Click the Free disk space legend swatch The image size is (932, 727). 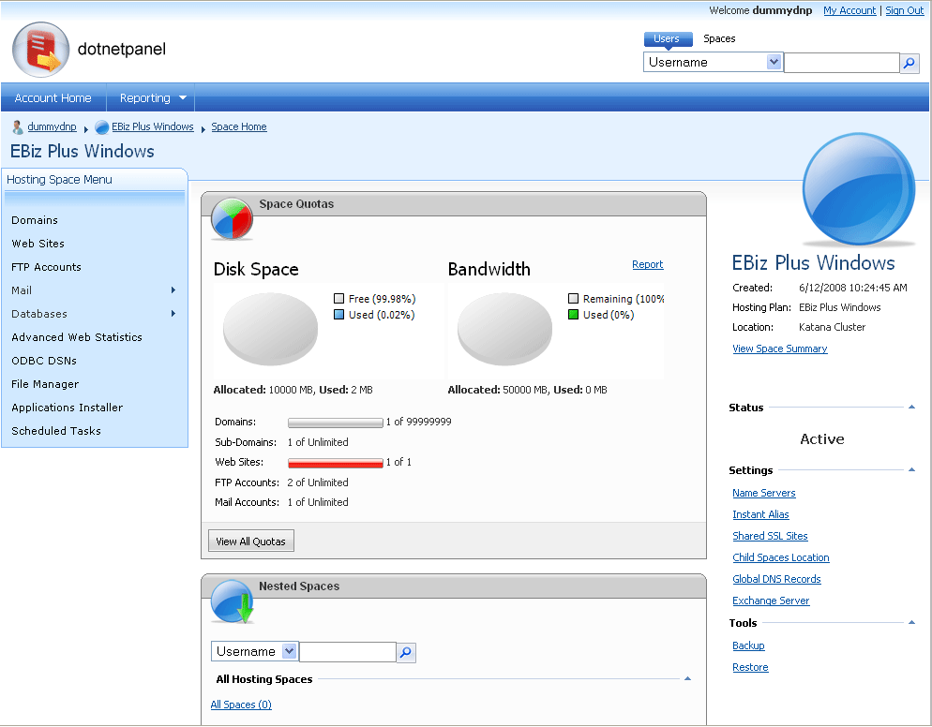[338, 298]
